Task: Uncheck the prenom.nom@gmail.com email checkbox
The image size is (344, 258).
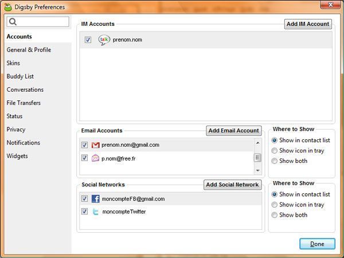Action: (x=84, y=145)
